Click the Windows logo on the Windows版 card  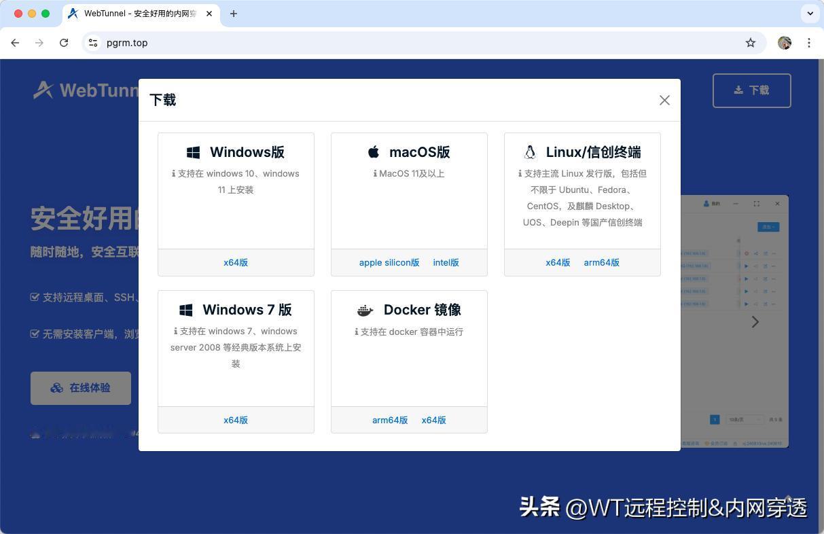pyautogui.click(x=193, y=152)
